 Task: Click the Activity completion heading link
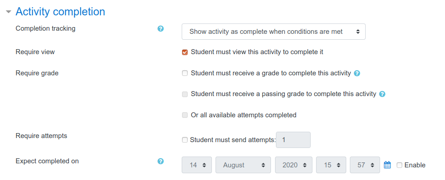pos(60,12)
